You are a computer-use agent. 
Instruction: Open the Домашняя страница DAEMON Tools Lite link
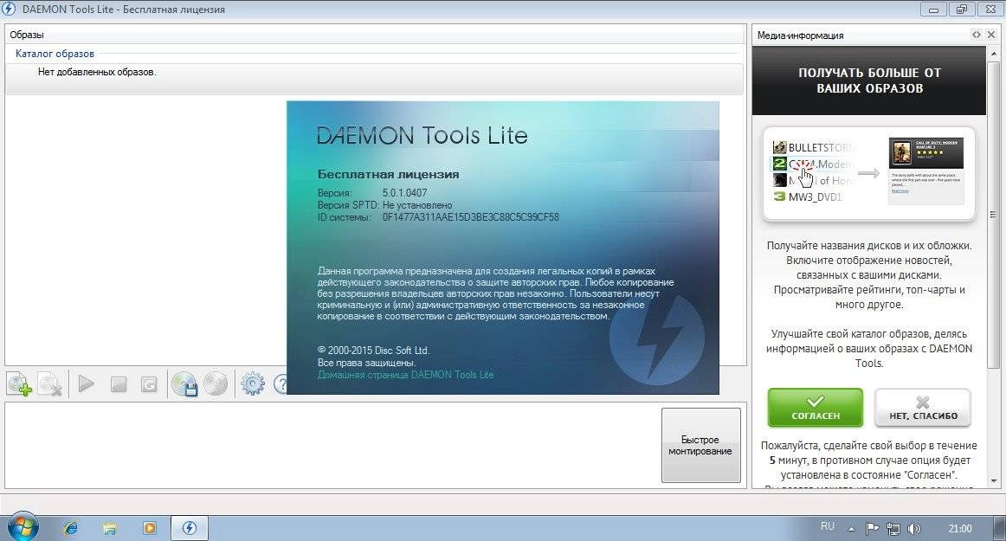pyautogui.click(x=405, y=375)
